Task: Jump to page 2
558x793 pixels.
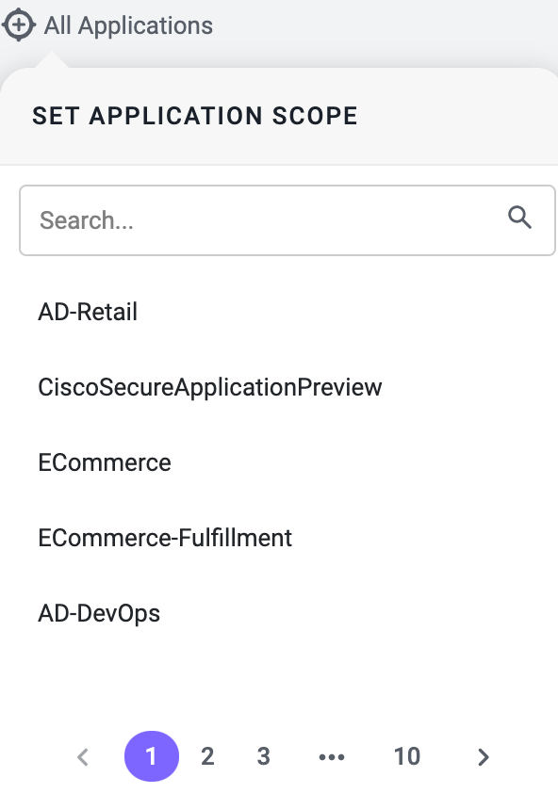Action: (207, 756)
